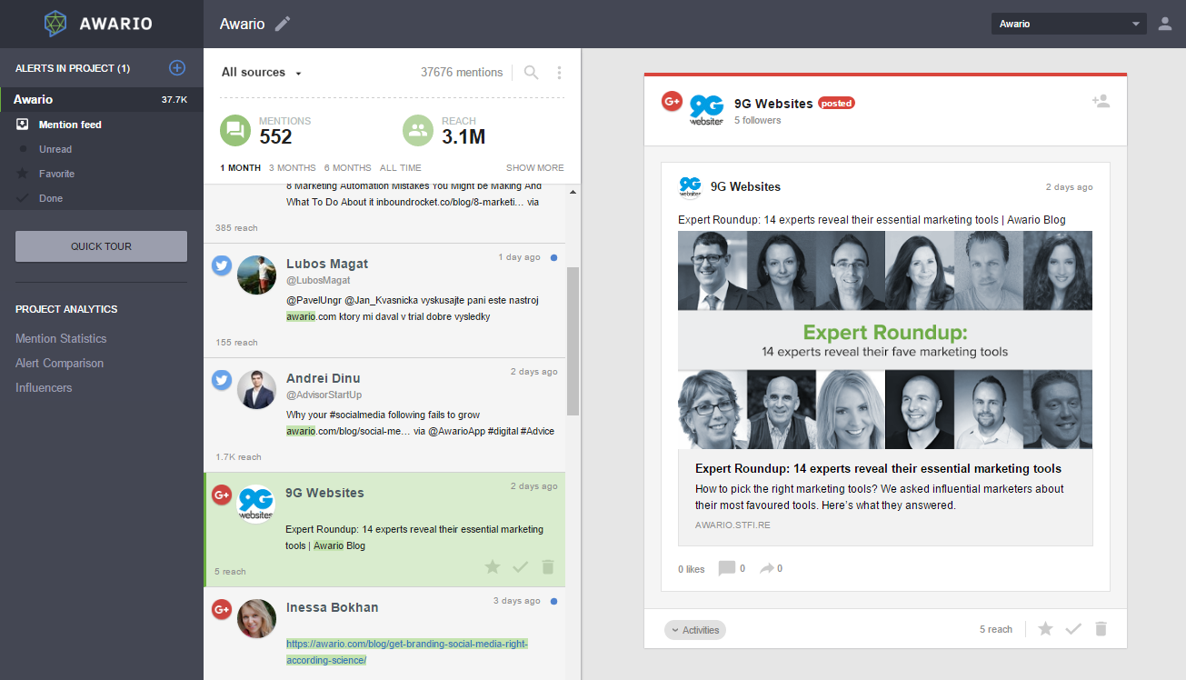Click the red posted badge

836,104
